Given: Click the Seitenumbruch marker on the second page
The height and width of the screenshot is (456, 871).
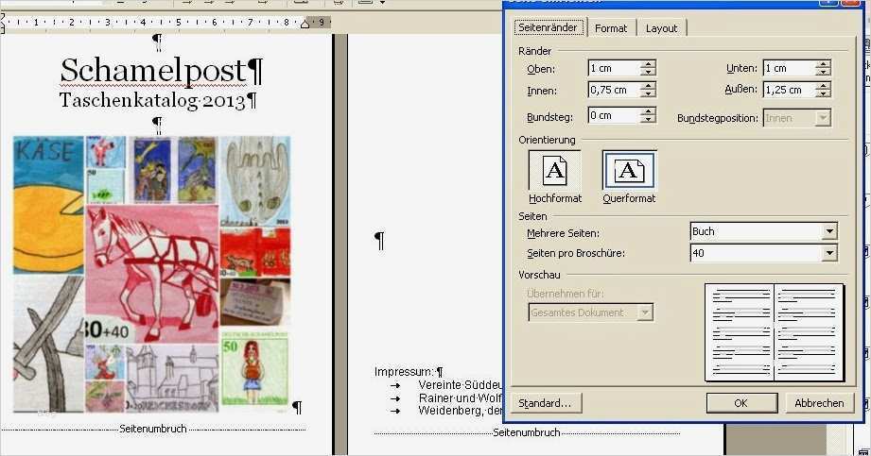Looking at the screenshot, I should 526,432.
